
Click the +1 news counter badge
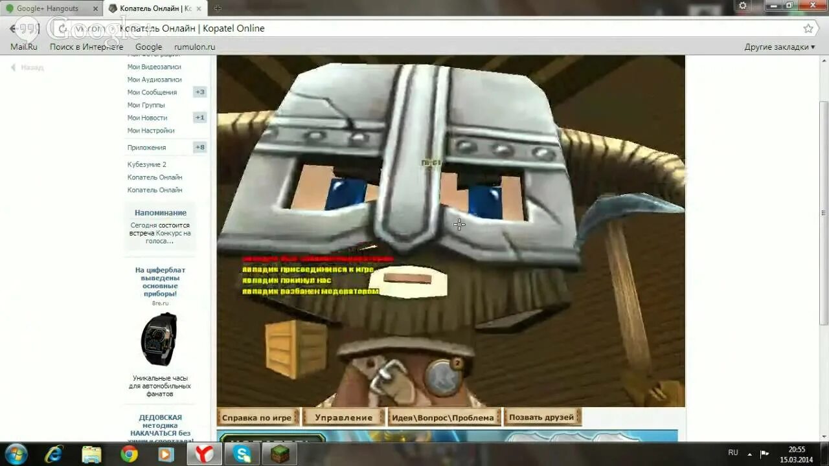[200, 118]
